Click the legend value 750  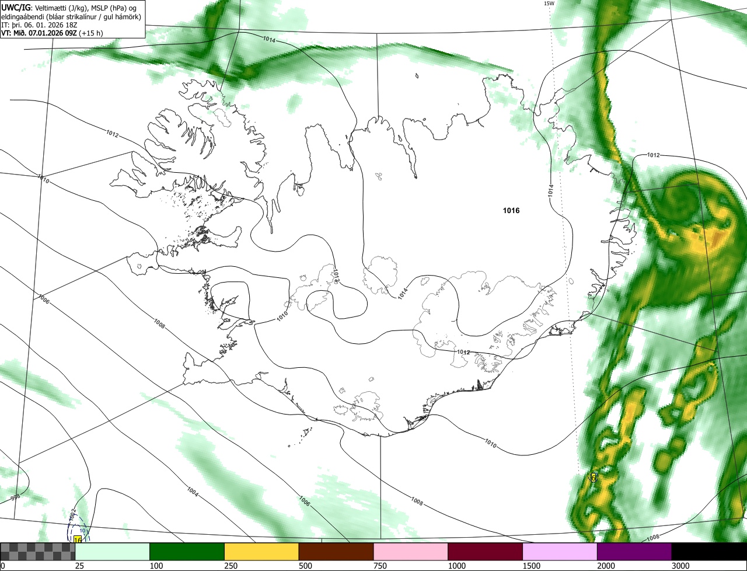[x=380, y=566]
